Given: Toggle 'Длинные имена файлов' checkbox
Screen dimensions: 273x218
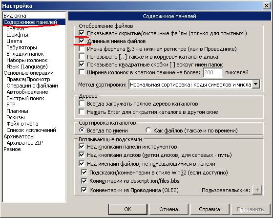Looking at the screenshot, I should (x=82, y=41).
